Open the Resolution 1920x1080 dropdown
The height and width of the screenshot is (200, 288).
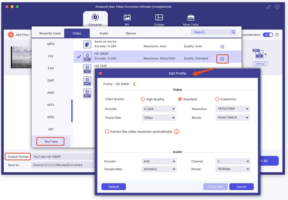pos(233,109)
